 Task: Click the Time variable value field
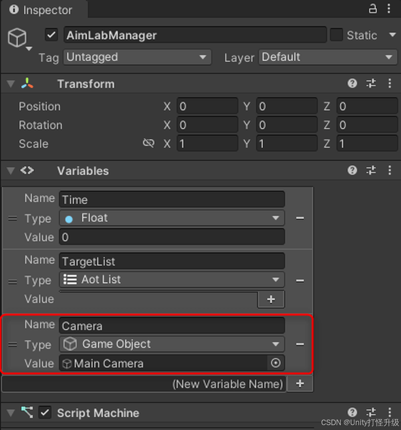click(172, 237)
